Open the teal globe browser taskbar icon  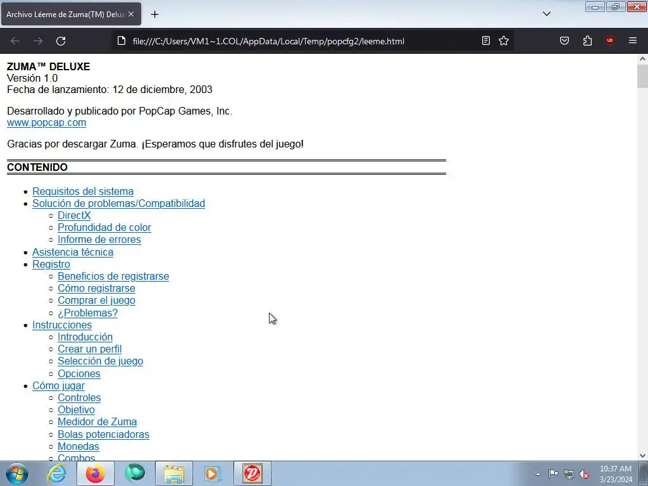click(135, 473)
